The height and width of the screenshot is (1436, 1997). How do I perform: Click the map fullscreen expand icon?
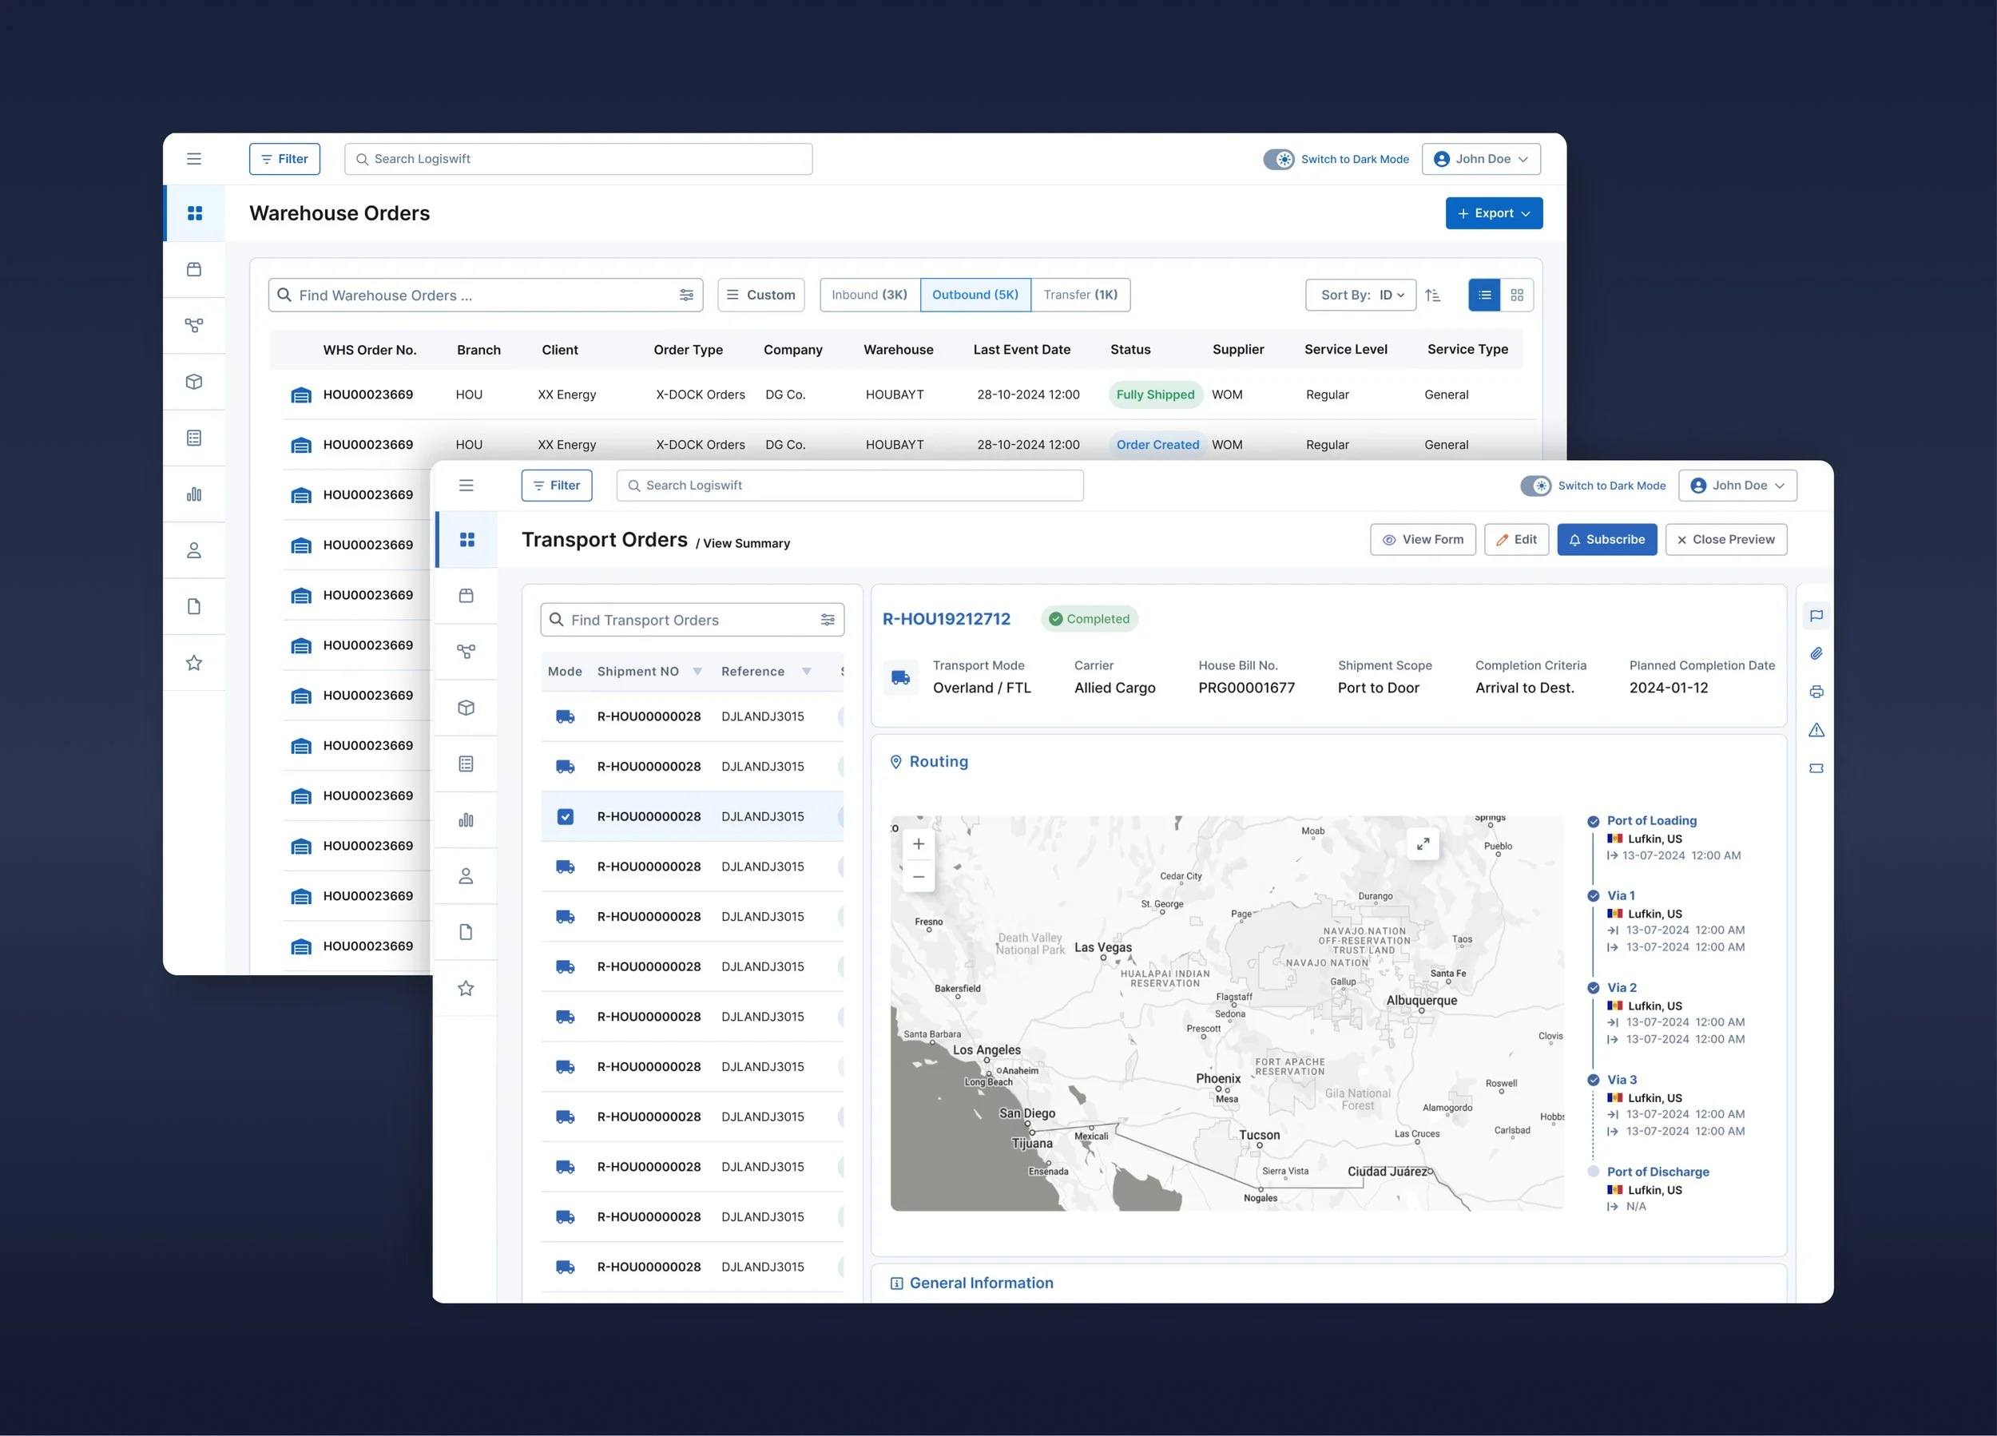tap(1423, 843)
